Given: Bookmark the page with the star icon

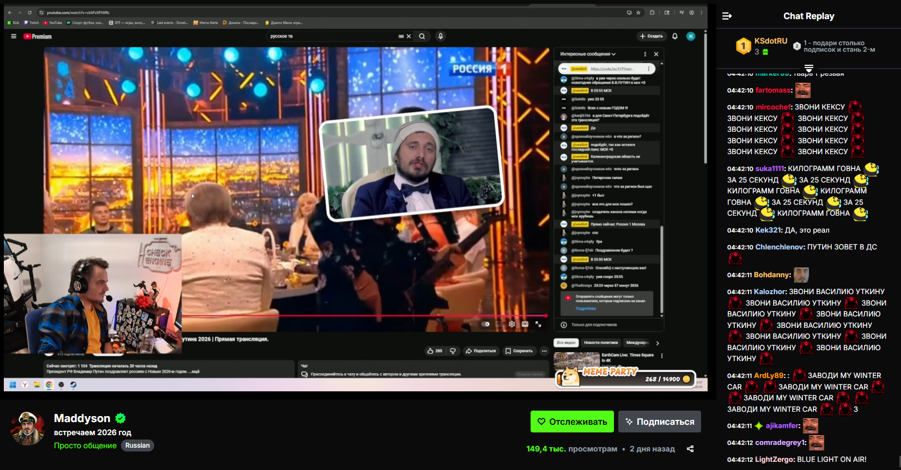Looking at the screenshot, I should click(638, 13).
